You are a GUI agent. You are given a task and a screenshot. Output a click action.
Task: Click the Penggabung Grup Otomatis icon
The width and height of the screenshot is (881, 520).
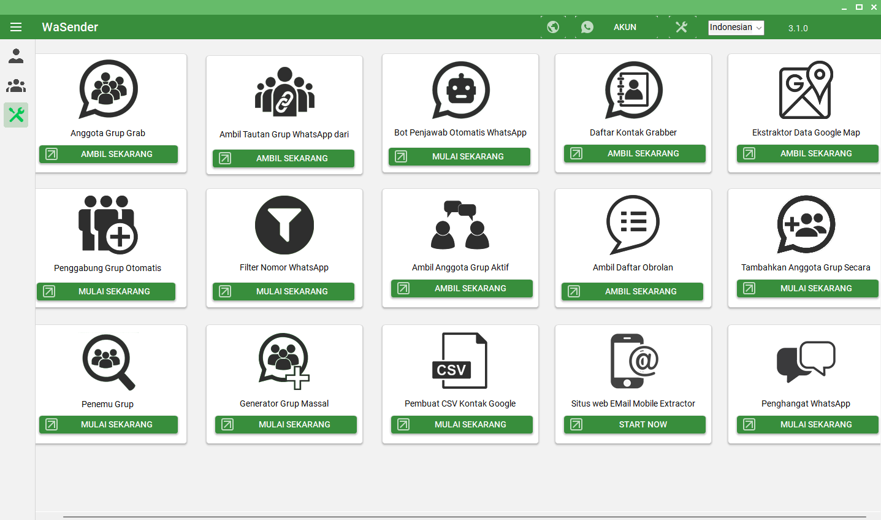click(x=108, y=224)
